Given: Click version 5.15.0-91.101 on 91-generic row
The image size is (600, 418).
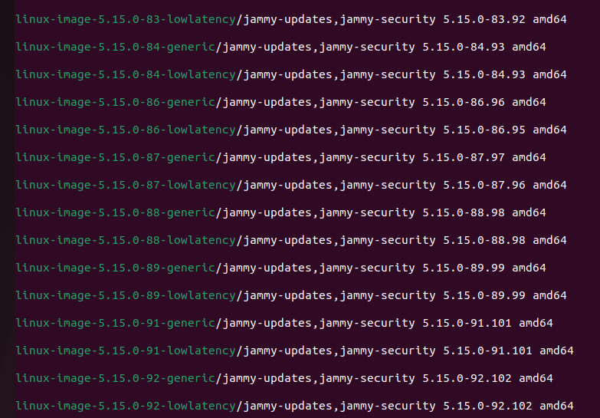Looking at the screenshot, I should coord(467,323).
